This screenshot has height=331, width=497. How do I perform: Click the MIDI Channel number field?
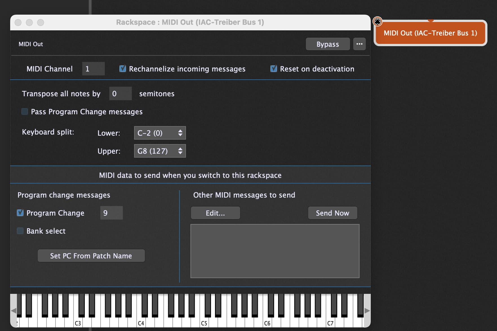point(93,69)
